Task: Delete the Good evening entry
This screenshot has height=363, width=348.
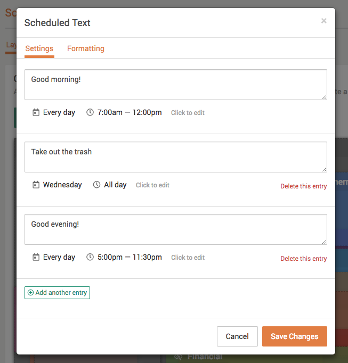Action: click(303, 258)
